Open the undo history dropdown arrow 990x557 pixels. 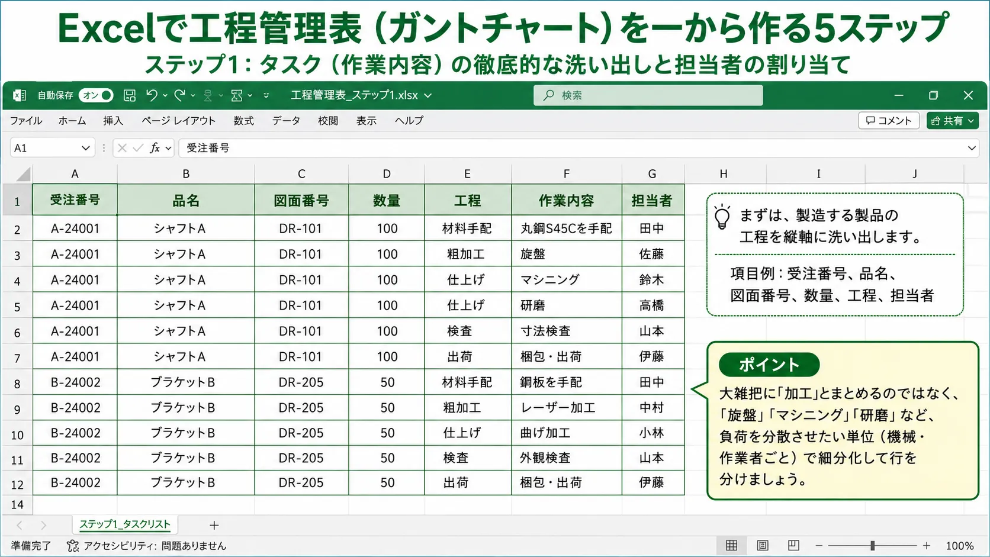165,95
